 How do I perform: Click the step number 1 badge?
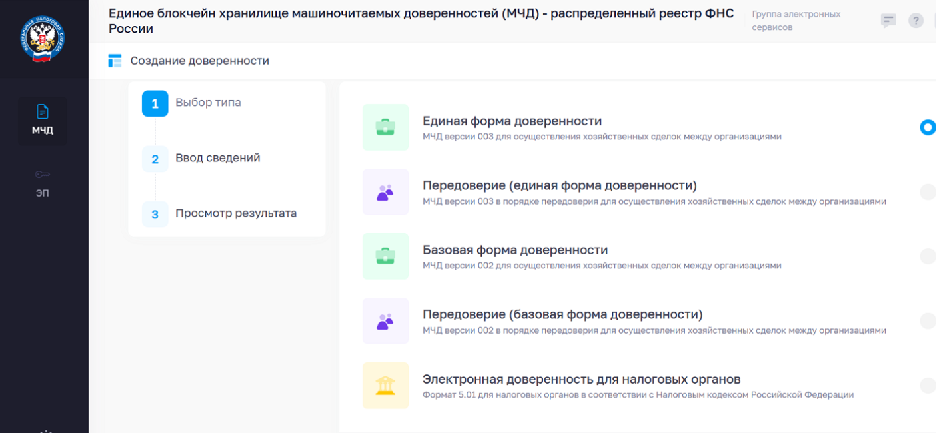click(x=155, y=104)
